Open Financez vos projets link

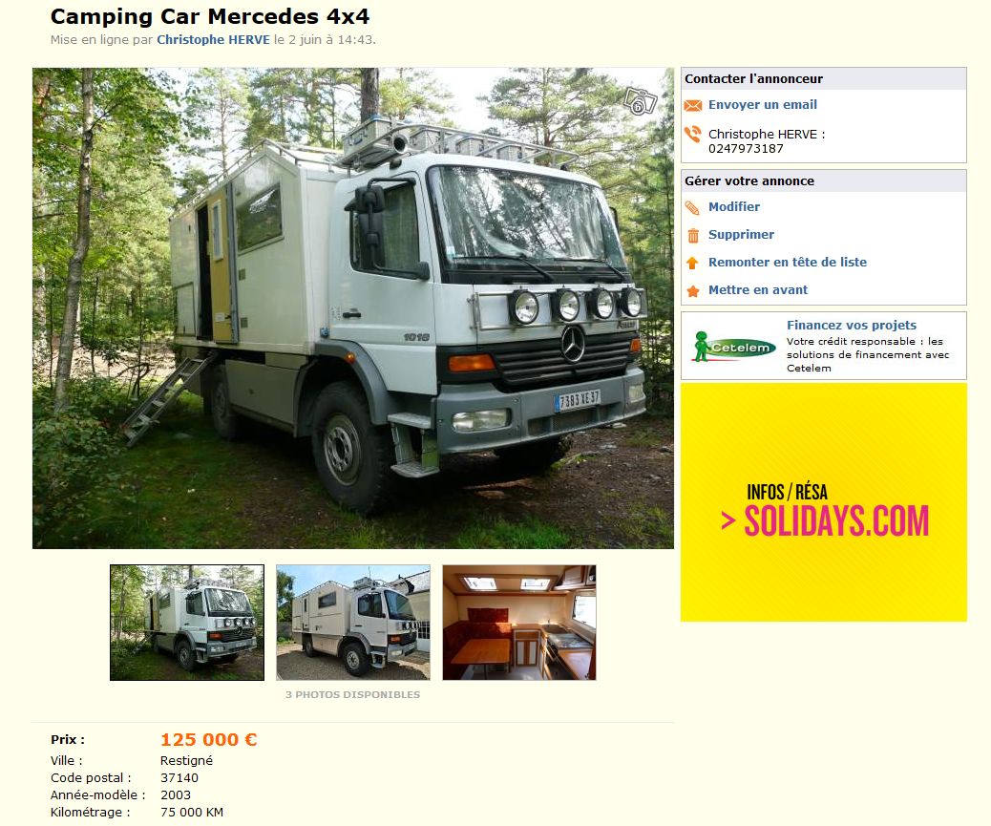pyautogui.click(x=852, y=325)
